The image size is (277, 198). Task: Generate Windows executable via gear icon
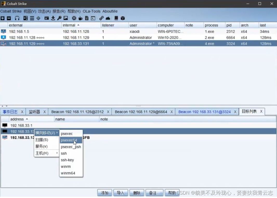74,18
